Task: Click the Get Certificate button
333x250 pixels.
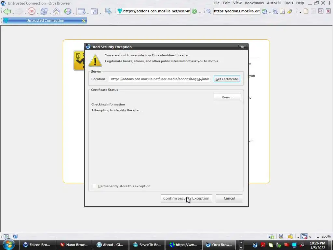Action: (x=227, y=79)
